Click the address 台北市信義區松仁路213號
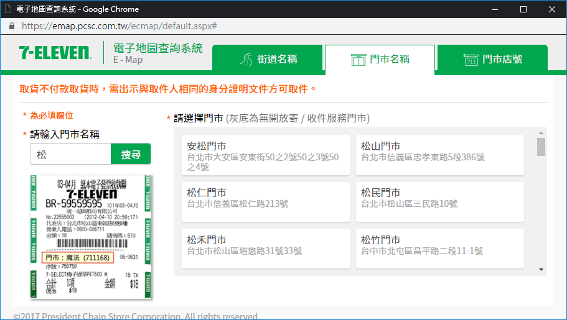 pyautogui.click(x=238, y=204)
